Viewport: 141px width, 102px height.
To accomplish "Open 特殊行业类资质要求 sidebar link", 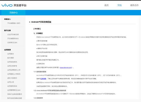I will pos(15,94).
